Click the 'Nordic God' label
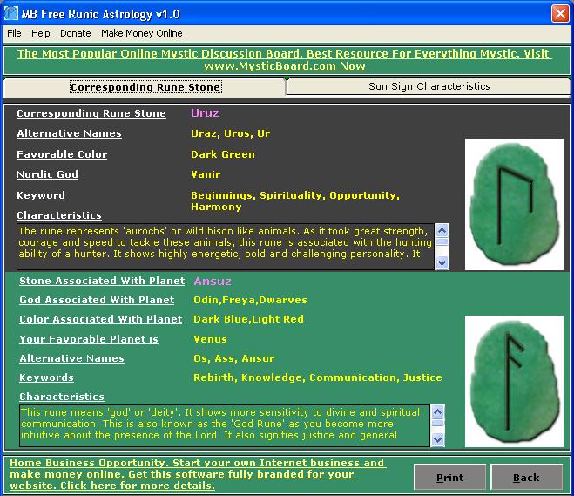Image resolution: width=574 pixels, height=496 pixels. click(x=47, y=174)
